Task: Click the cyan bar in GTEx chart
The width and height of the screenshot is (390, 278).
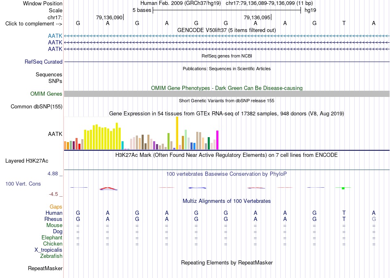Action: [x=122, y=145]
